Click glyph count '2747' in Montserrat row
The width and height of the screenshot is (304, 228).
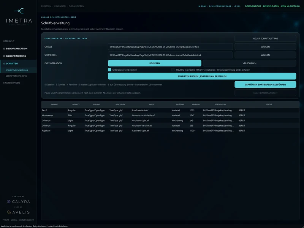pyautogui.click(x=192, y=116)
